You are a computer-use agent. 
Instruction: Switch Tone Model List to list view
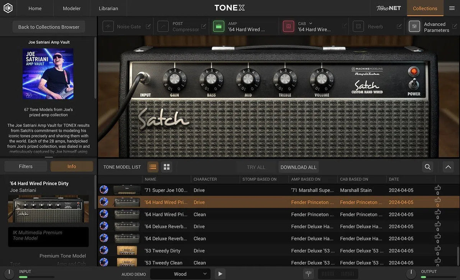153,166
